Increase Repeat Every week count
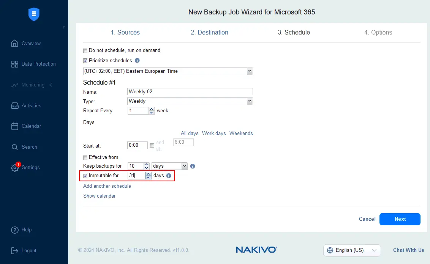This screenshot has width=430, height=264. [152, 109]
